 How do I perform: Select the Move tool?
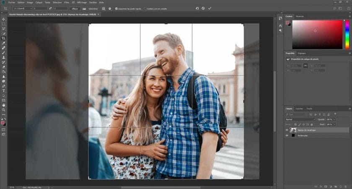(x=4, y=19)
